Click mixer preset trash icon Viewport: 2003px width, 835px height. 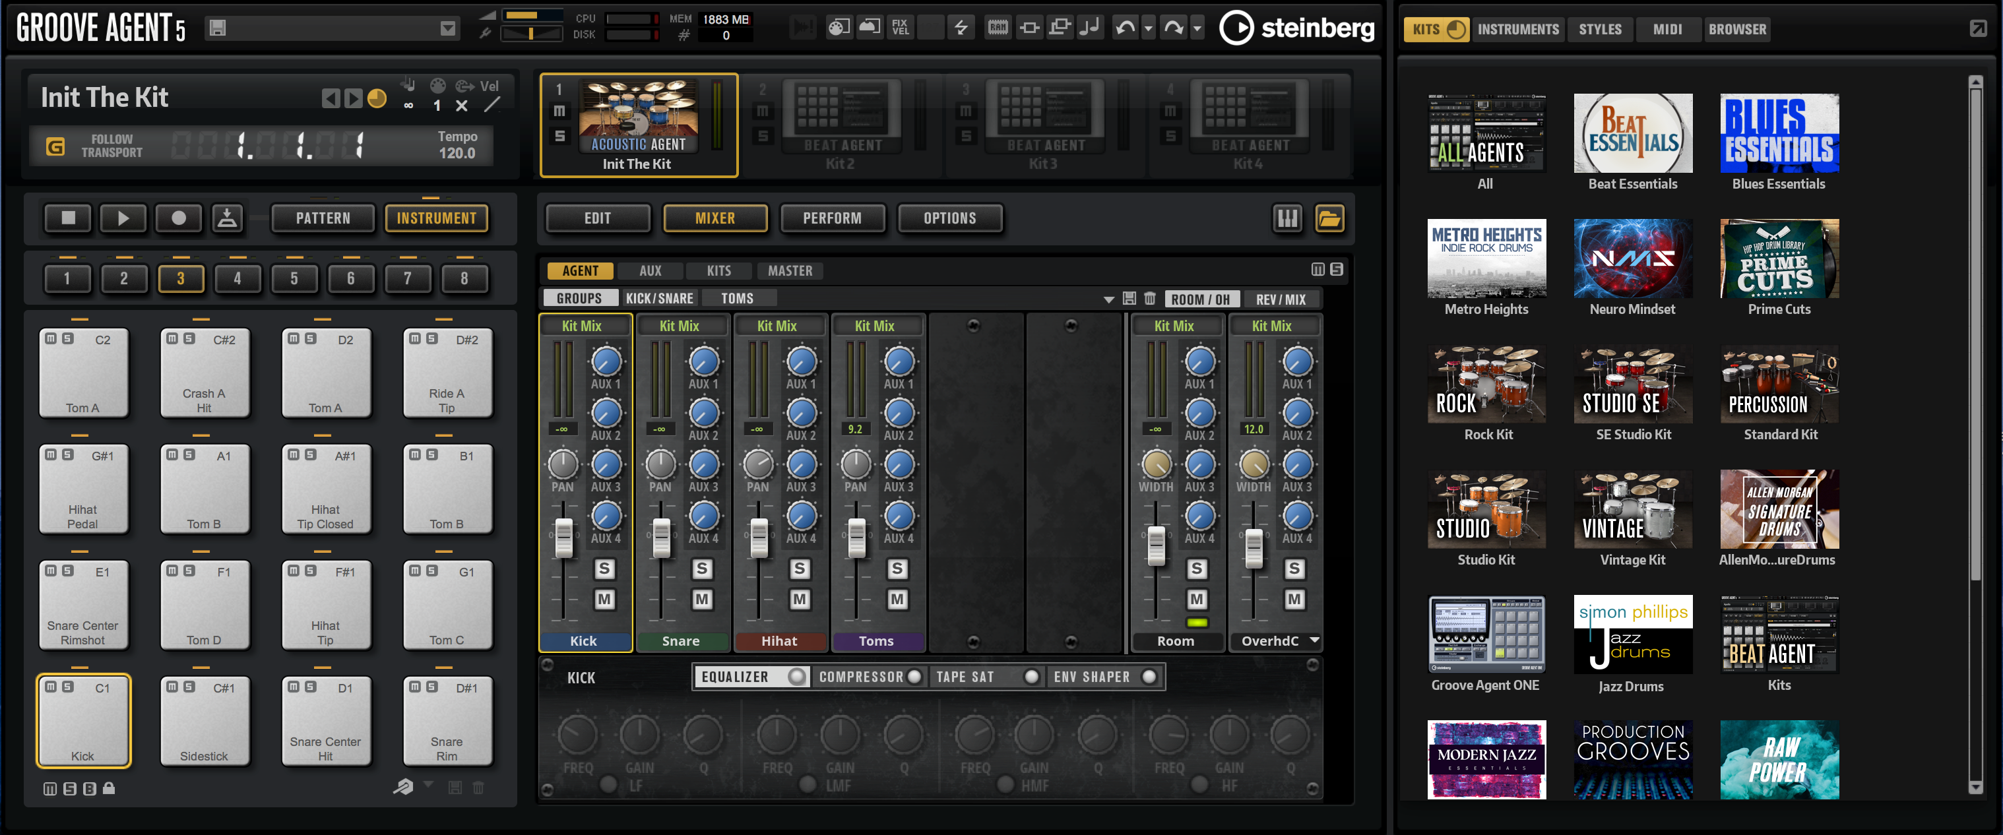pyautogui.click(x=1150, y=299)
